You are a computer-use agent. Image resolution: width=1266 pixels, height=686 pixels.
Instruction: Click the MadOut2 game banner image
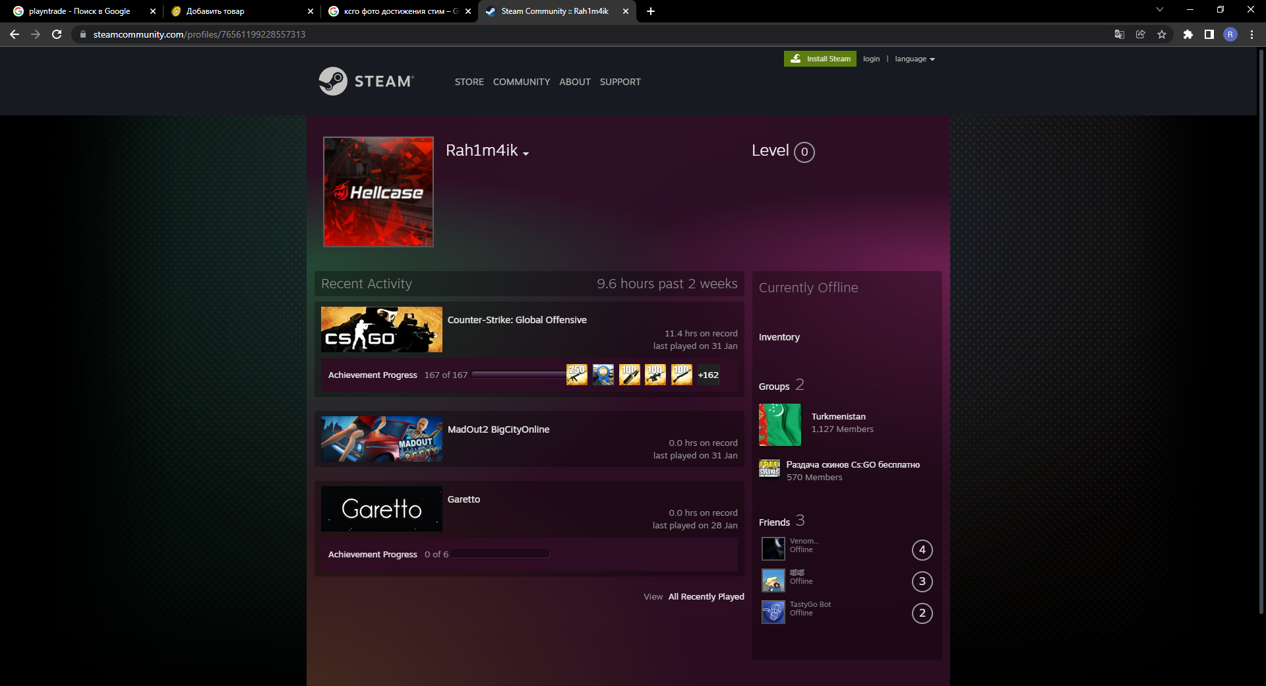pos(381,439)
